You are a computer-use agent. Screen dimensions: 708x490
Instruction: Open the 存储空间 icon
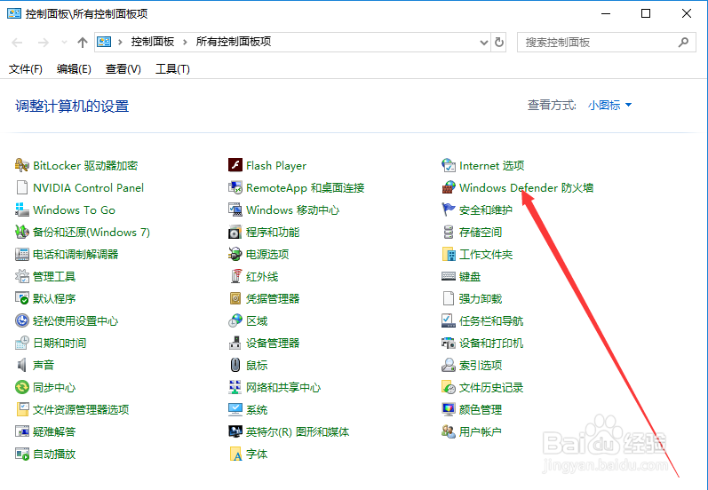[449, 232]
